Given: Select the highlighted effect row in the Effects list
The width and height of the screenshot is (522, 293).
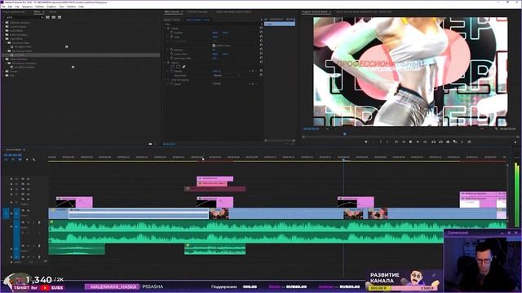Looking at the screenshot, I should [x=80, y=55].
